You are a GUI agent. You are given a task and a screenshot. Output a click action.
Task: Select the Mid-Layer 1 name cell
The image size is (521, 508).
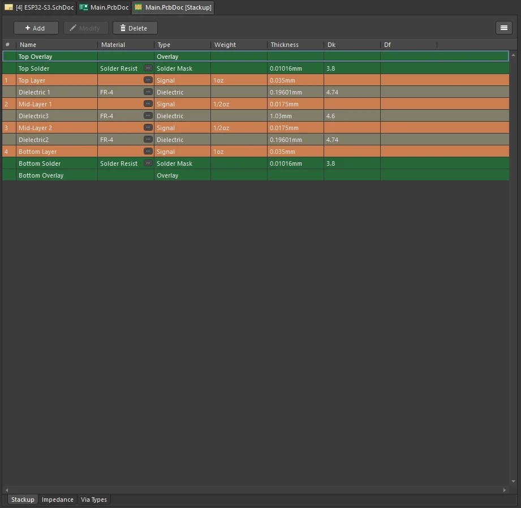coord(57,104)
